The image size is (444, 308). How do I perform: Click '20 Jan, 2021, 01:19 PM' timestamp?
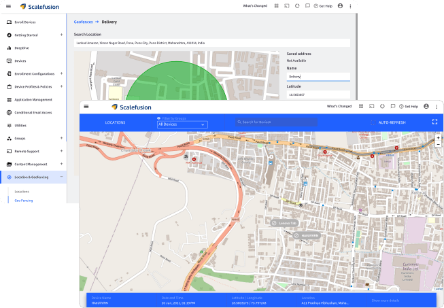(x=178, y=303)
